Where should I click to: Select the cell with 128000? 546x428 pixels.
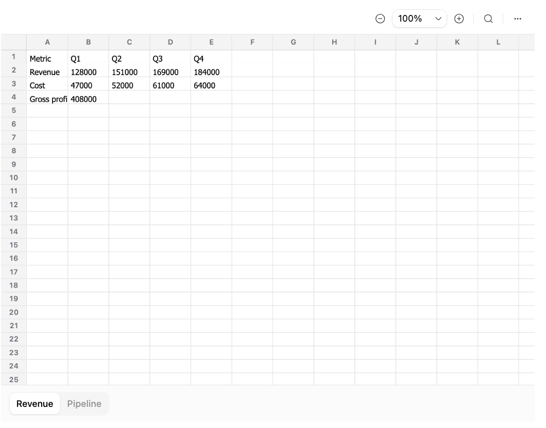[89, 70]
